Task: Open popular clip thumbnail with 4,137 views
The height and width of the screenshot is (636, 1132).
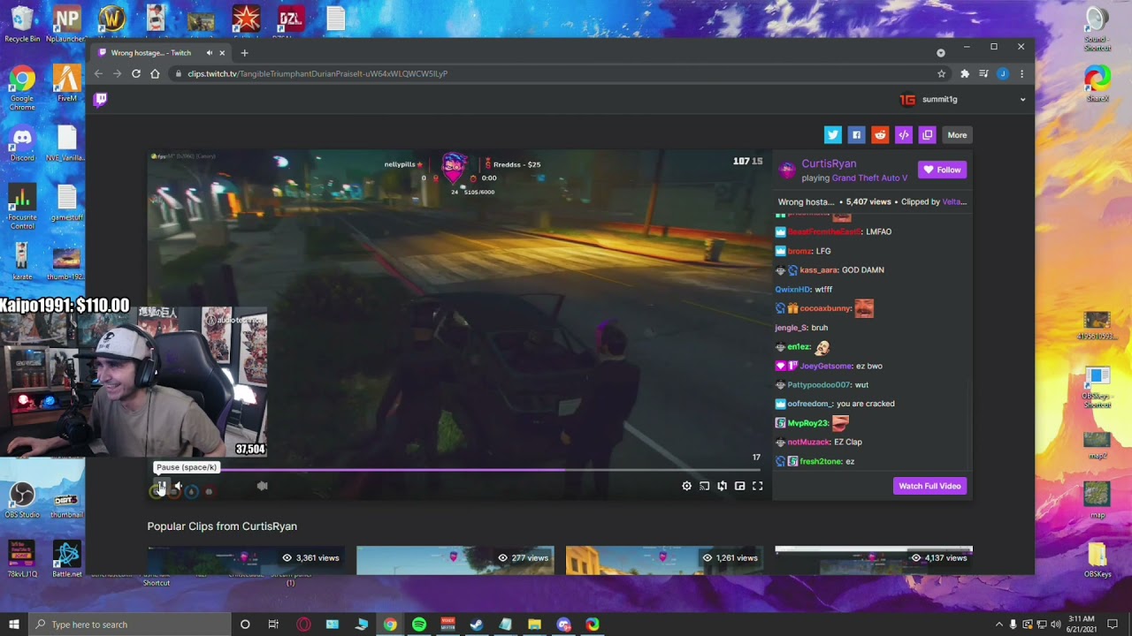Action: click(x=874, y=560)
